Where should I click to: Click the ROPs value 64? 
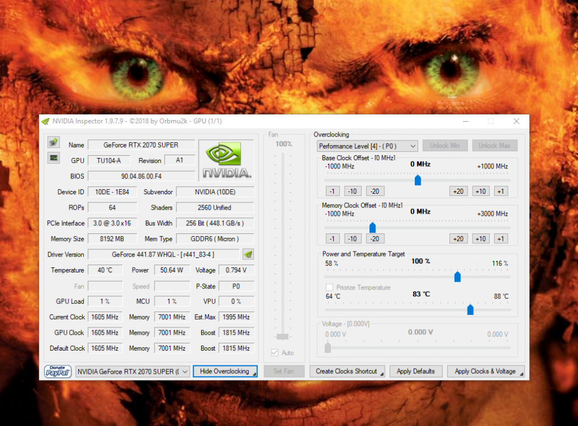click(x=112, y=207)
